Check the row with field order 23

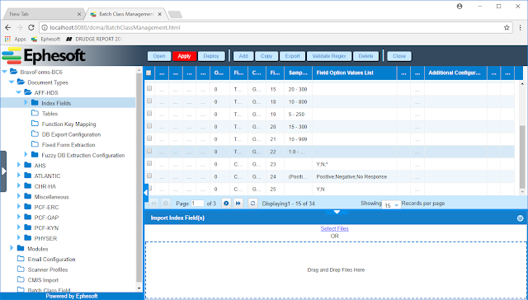click(x=149, y=163)
